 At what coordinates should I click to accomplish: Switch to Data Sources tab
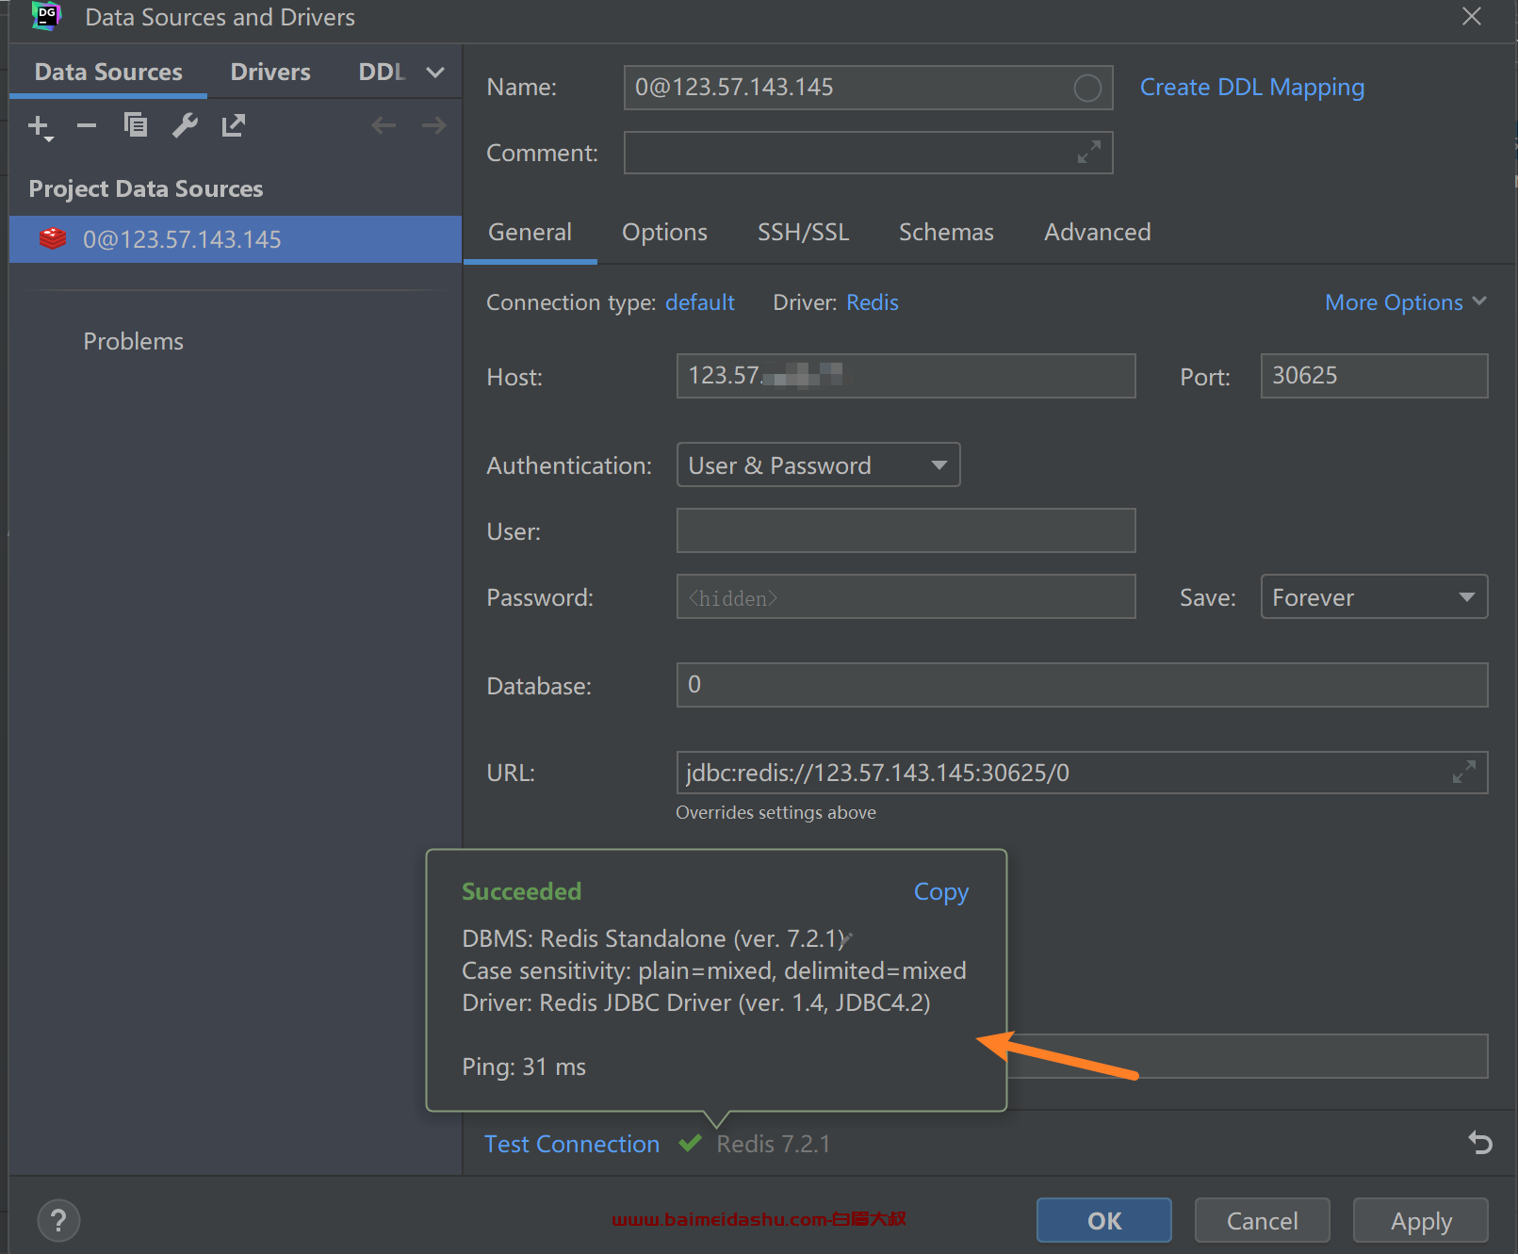click(x=108, y=73)
